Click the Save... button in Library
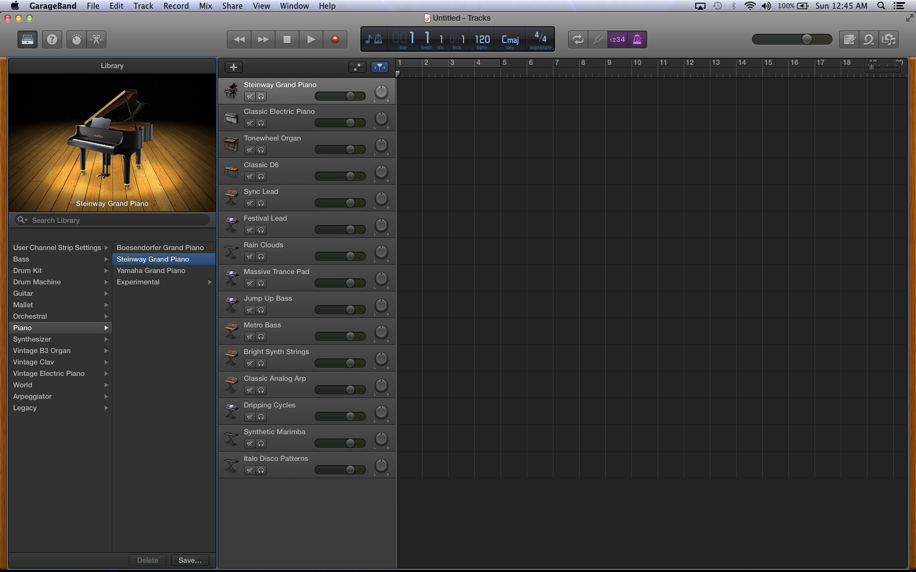This screenshot has height=572, width=916. pyautogui.click(x=190, y=560)
